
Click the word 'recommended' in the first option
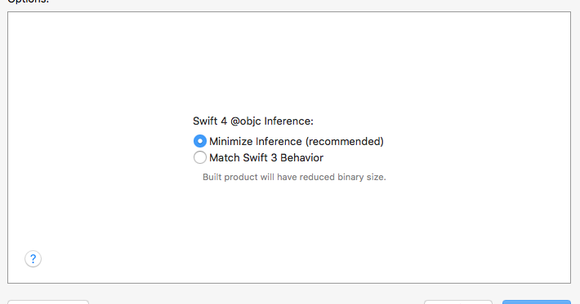pos(345,141)
